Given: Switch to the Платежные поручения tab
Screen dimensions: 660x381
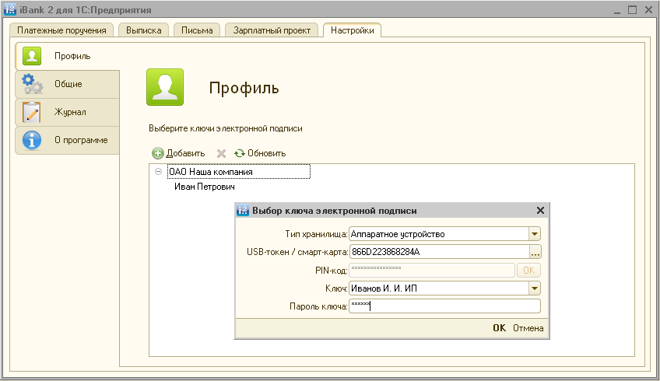Looking at the screenshot, I should tap(61, 30).
